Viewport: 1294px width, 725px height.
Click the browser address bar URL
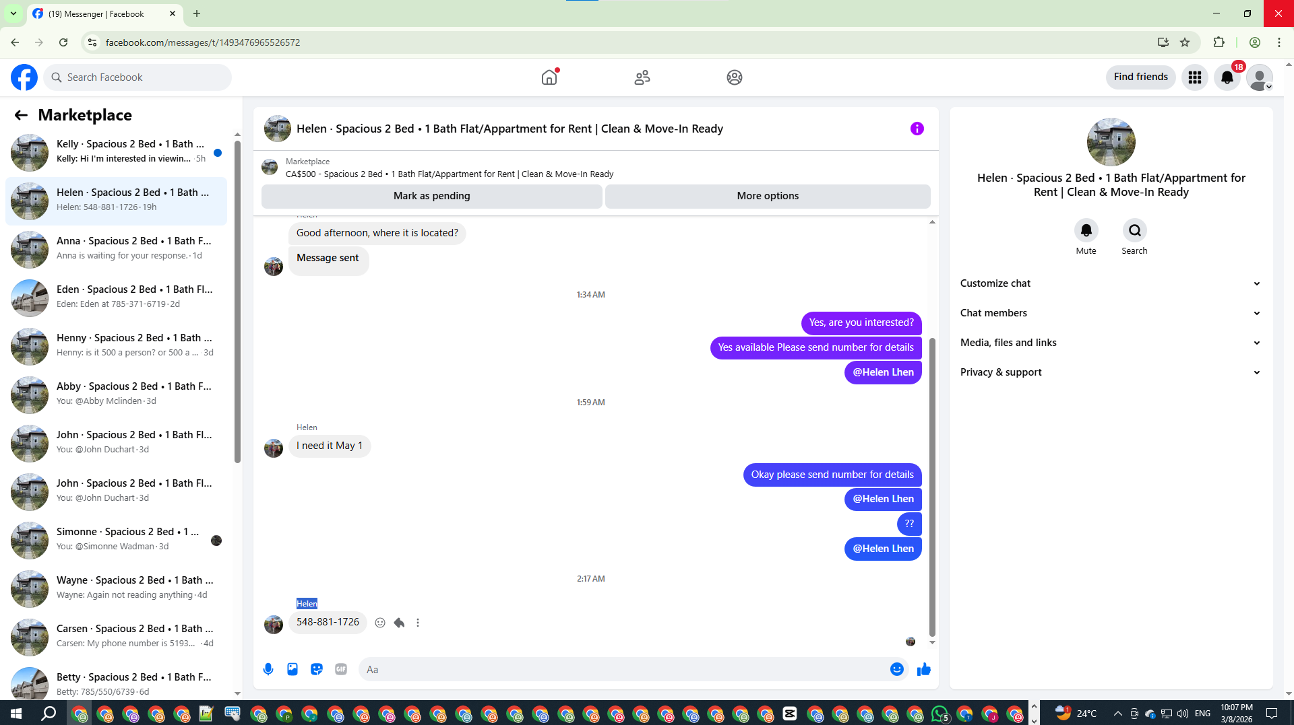point(203,42)
